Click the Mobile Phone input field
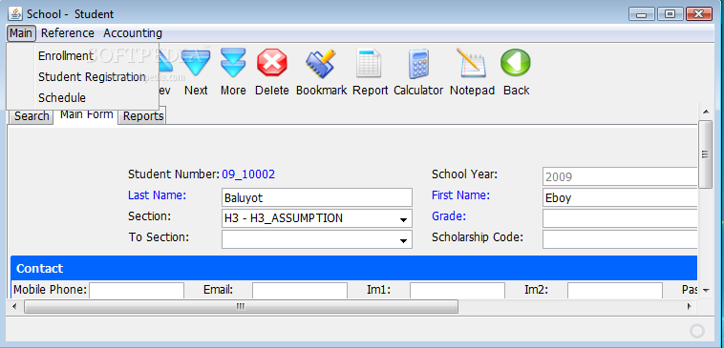724x348 pixels. tap(137, 291)
